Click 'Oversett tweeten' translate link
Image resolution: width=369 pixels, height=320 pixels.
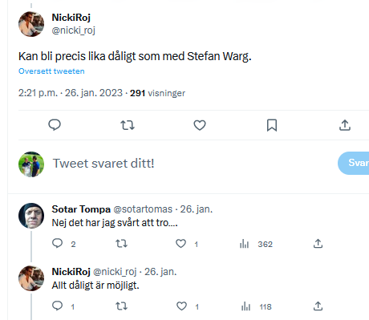pyautogui.click(x=51, y=71)
